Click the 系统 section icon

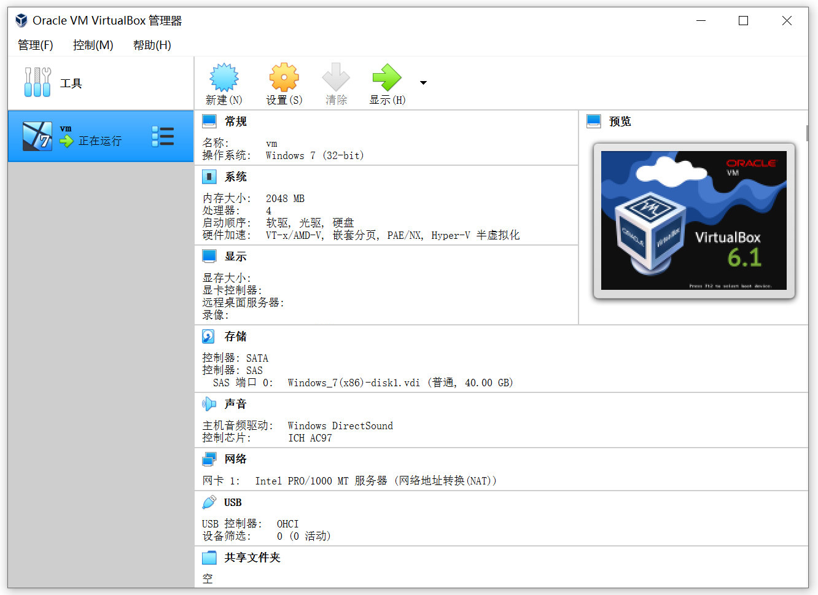coord(209,176)
